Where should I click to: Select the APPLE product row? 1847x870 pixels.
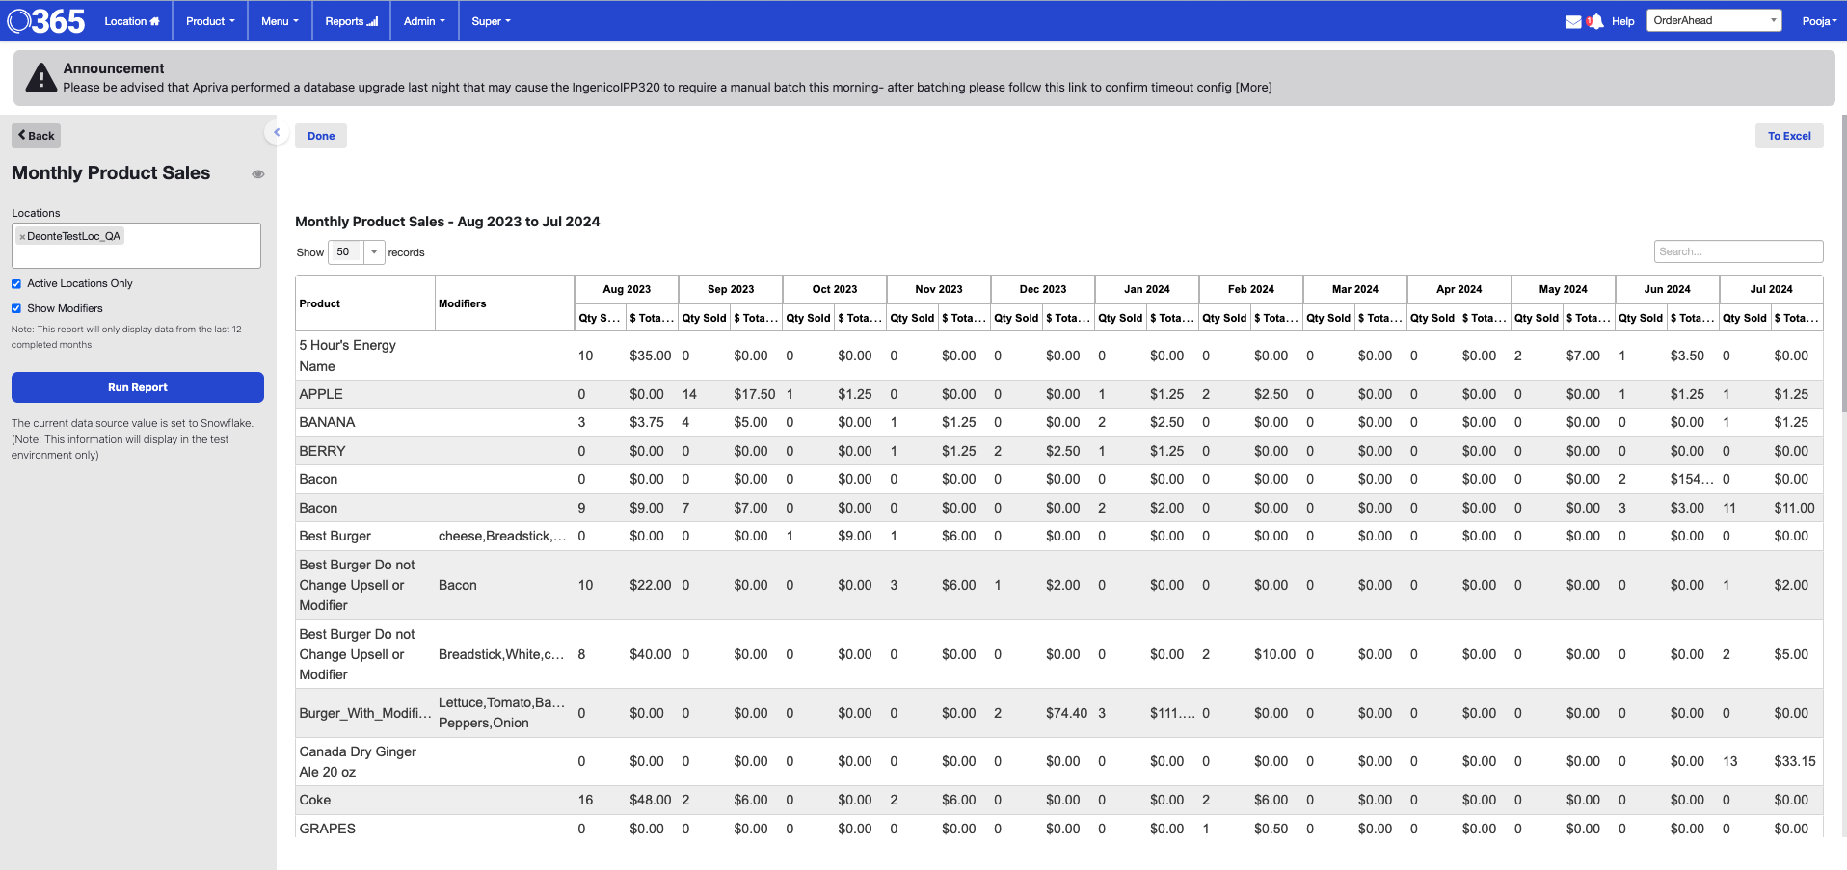[x=1059, y=394]
